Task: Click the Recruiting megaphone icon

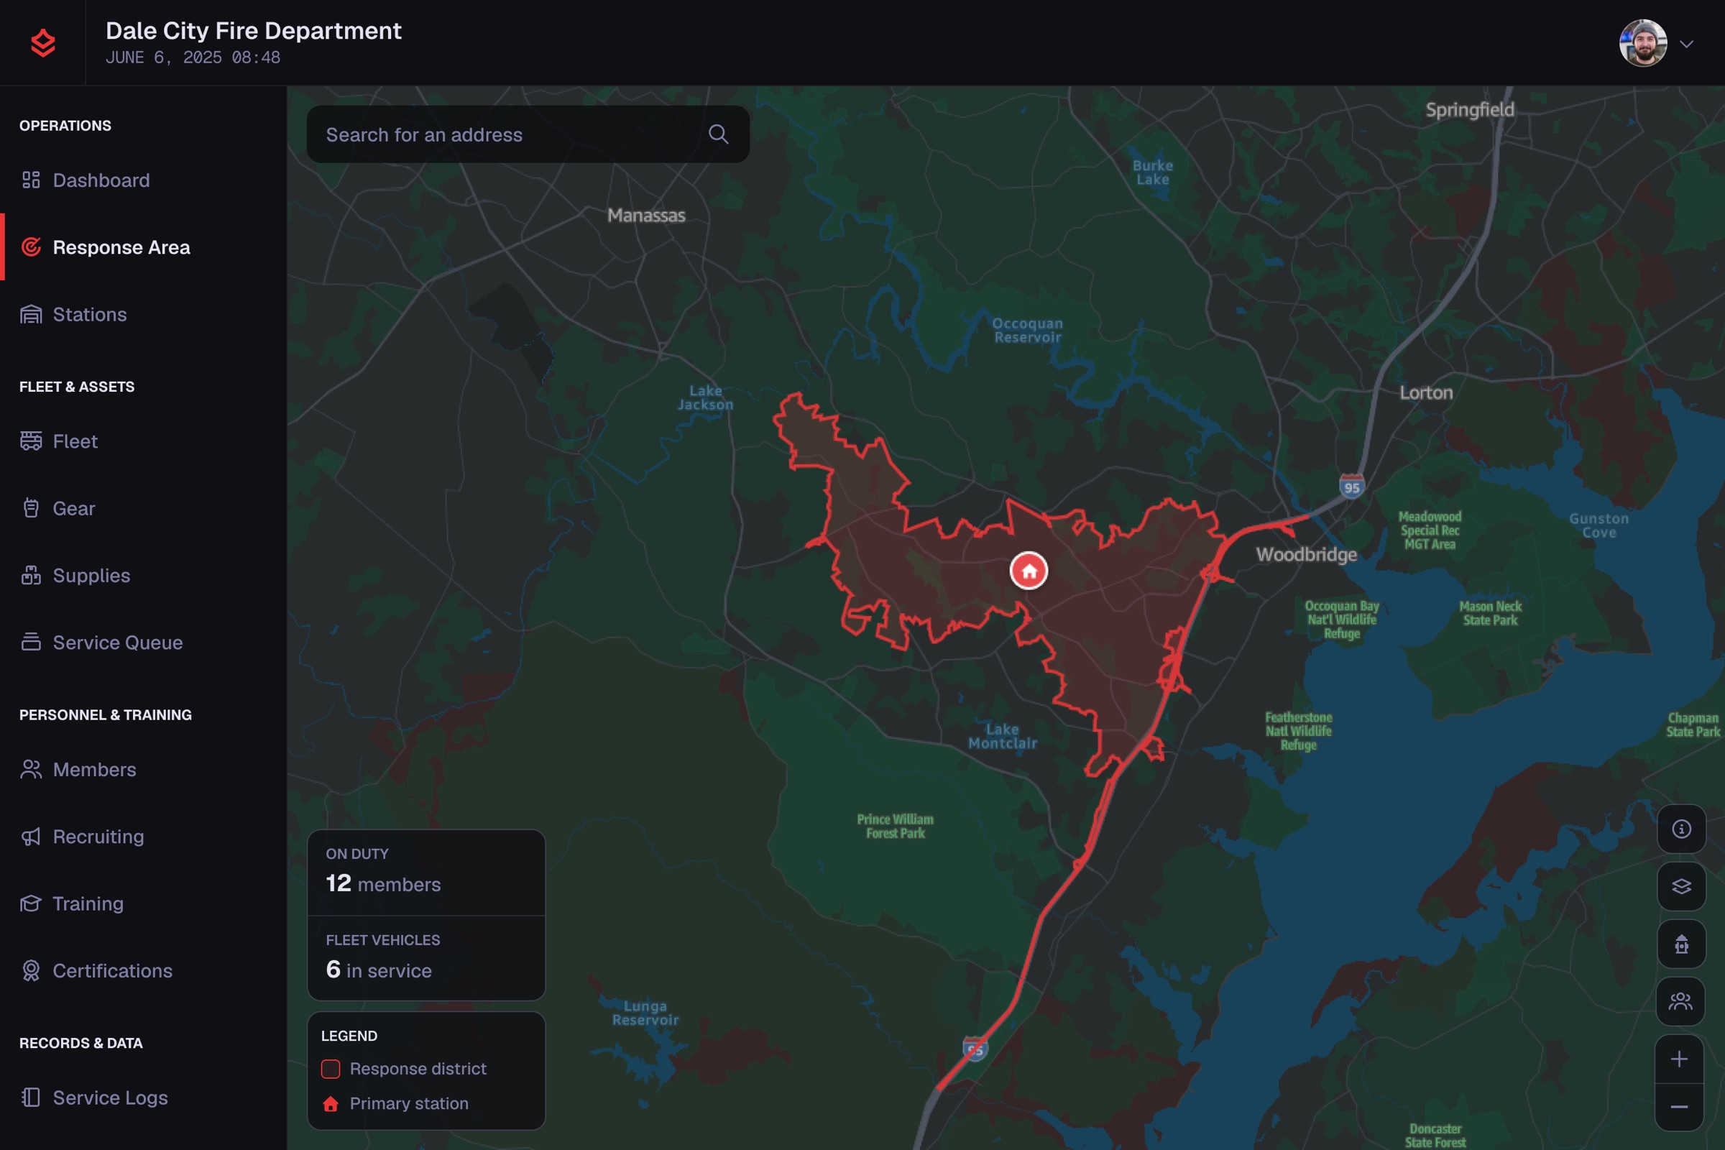Action: [31, 837]
